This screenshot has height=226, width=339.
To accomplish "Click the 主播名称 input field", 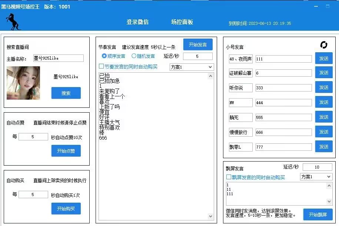I will tap(58, 58).
